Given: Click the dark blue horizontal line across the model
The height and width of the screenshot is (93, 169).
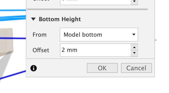Looking at the screenshot, I should pyautogui.click(x=13, y=38).
